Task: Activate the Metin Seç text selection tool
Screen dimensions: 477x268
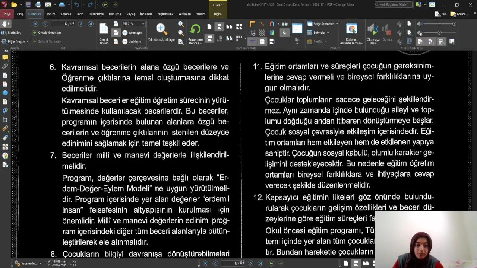Action: (x=12, y=33)
